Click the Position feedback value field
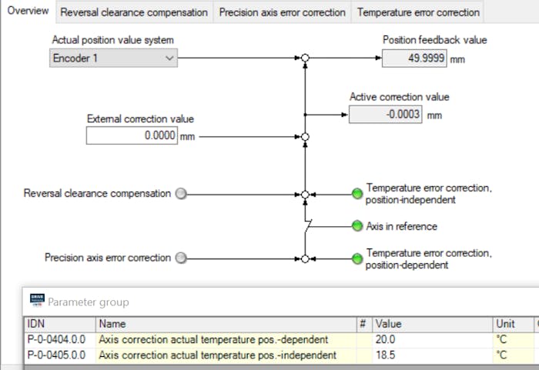 [414, 58]
